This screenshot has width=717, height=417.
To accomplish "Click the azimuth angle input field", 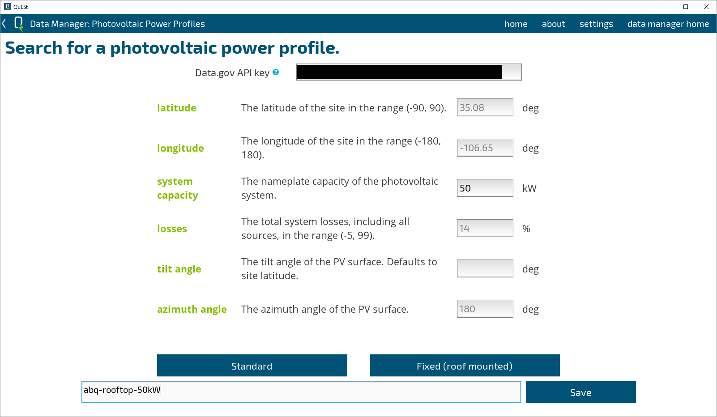I will tap(485, 309).
